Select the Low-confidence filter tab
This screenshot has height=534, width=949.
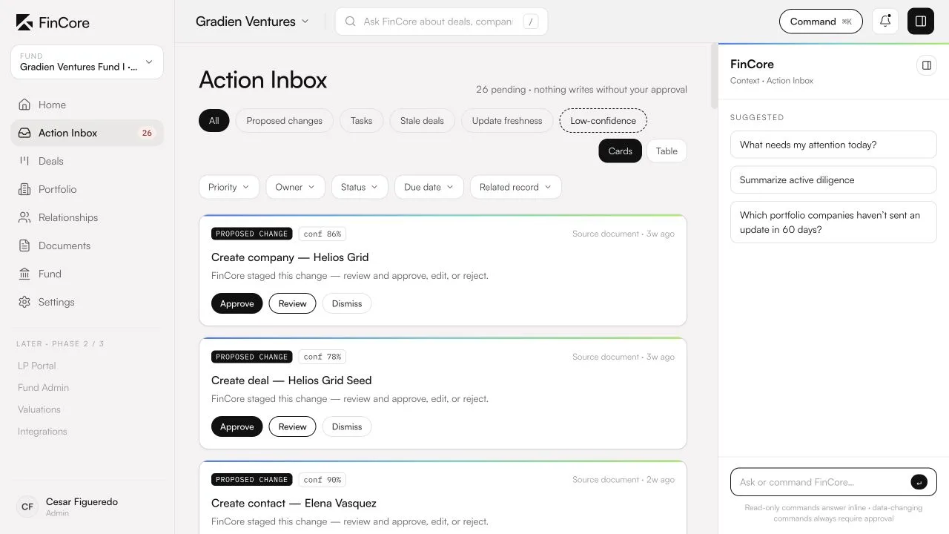pos(604,121)
